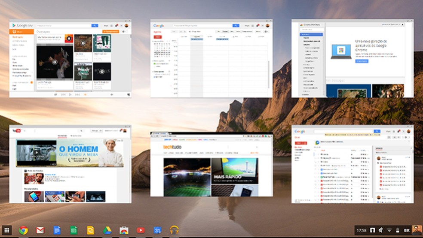Launch Chrome from the shelf
This screenshot has width=423, height=238.
pos(24,230)
